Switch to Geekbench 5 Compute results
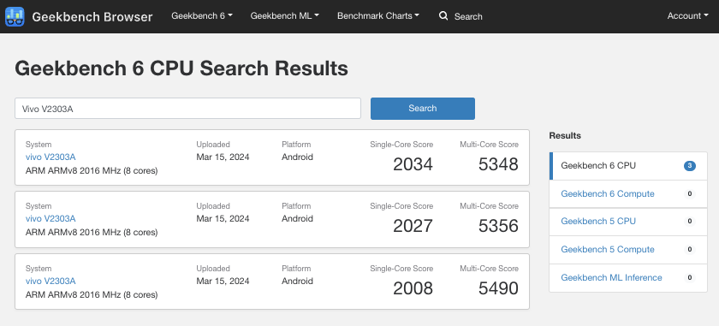This screenshot has height=326, width=719. tap(628, 250)
